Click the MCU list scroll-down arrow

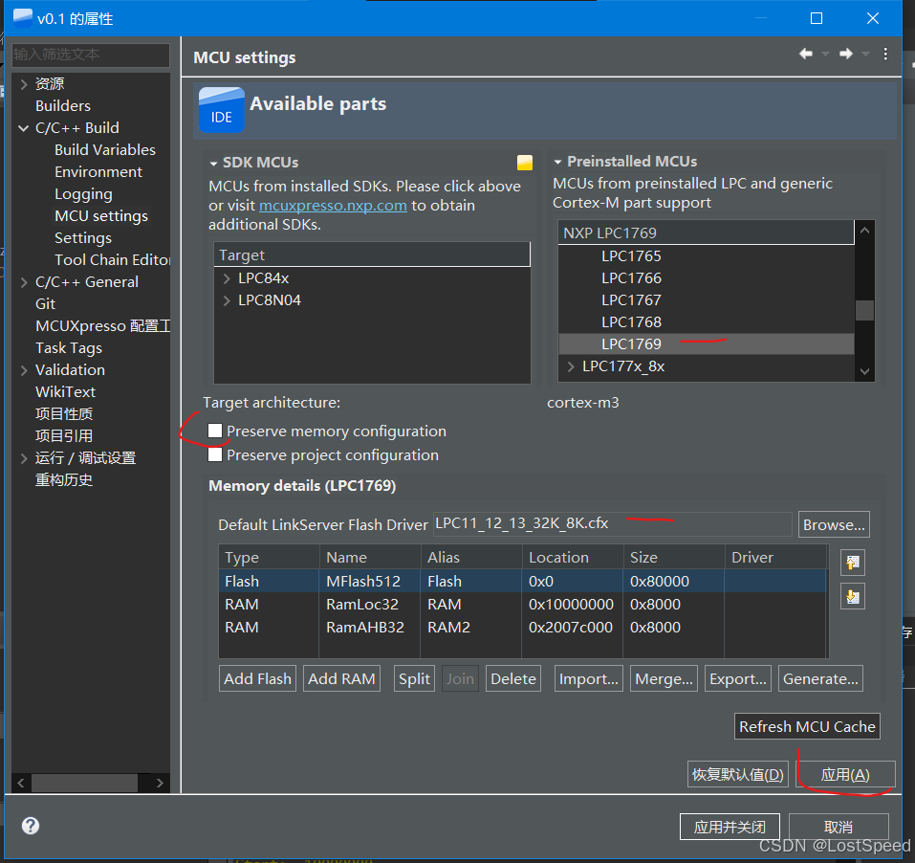point(865,371)
